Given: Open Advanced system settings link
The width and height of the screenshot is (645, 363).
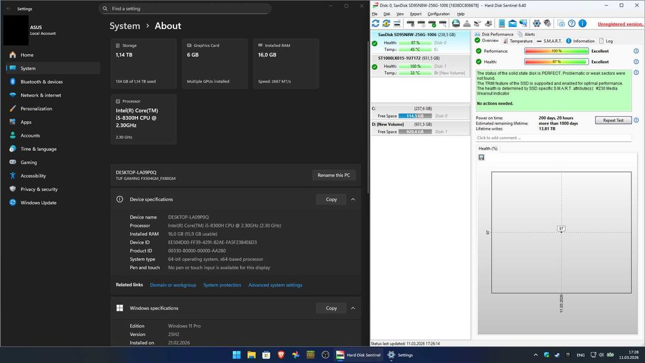Looking at the screenshot, I should 275,285.
